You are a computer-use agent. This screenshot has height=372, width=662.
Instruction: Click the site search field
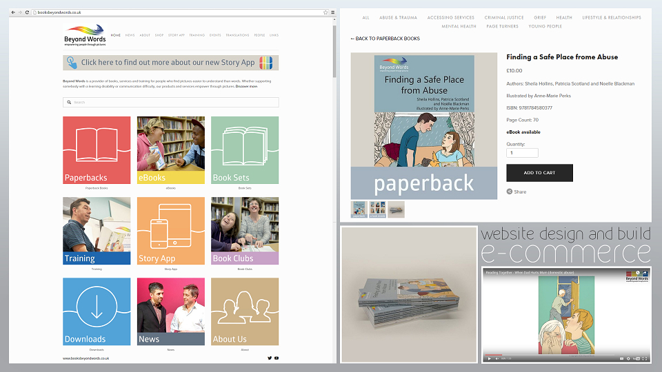[170, 102]
